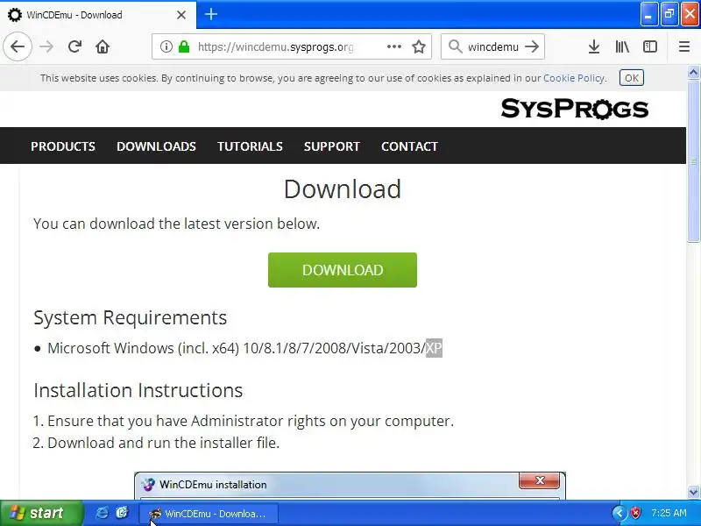
Task: Open the Firefox hamburger menu
Action: tap(684, 46)
